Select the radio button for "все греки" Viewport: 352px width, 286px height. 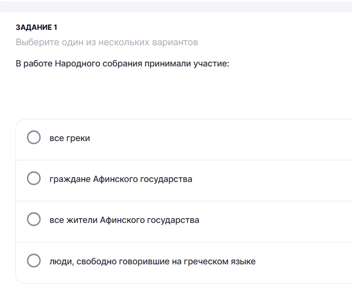coord(34,137)
